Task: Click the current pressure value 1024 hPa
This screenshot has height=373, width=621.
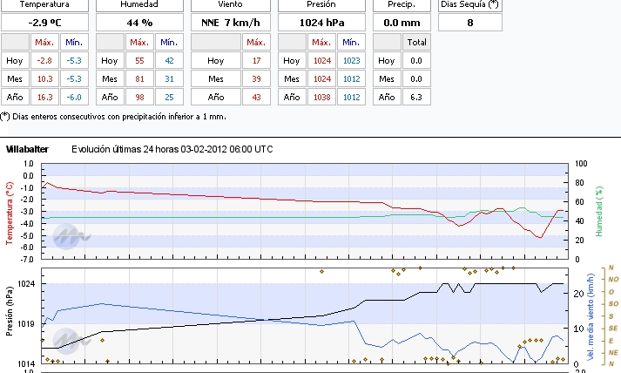Action: pyautogui.click(x=321, y=23)
